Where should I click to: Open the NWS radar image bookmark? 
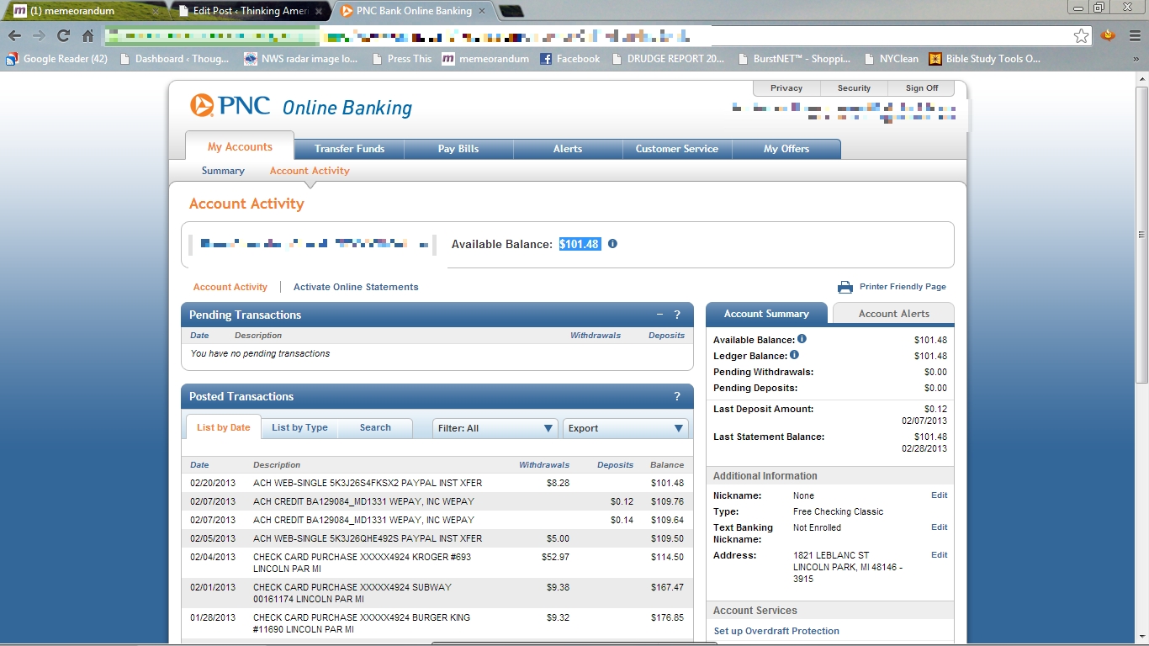tap(300, 59)
